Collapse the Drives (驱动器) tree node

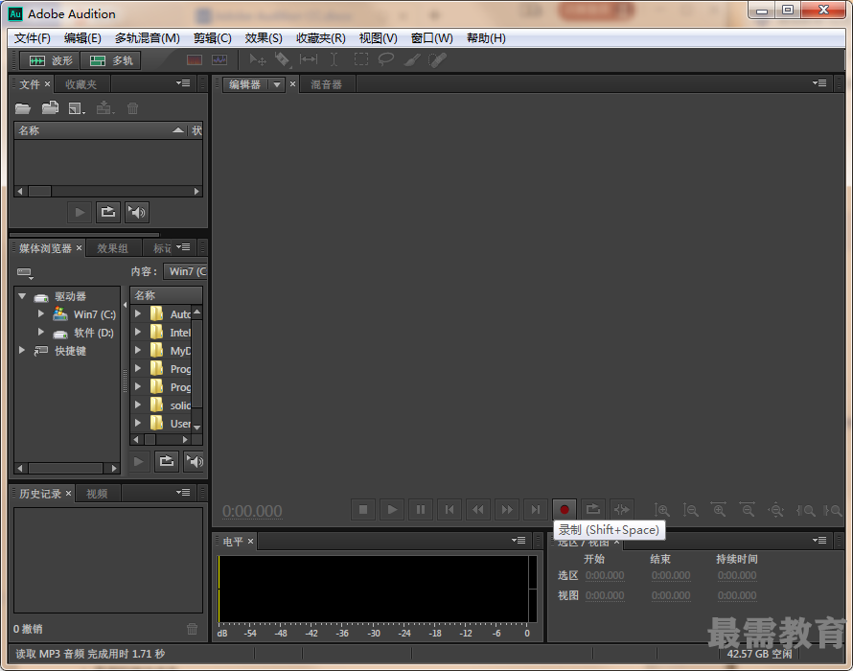click(x=22, y=296)
